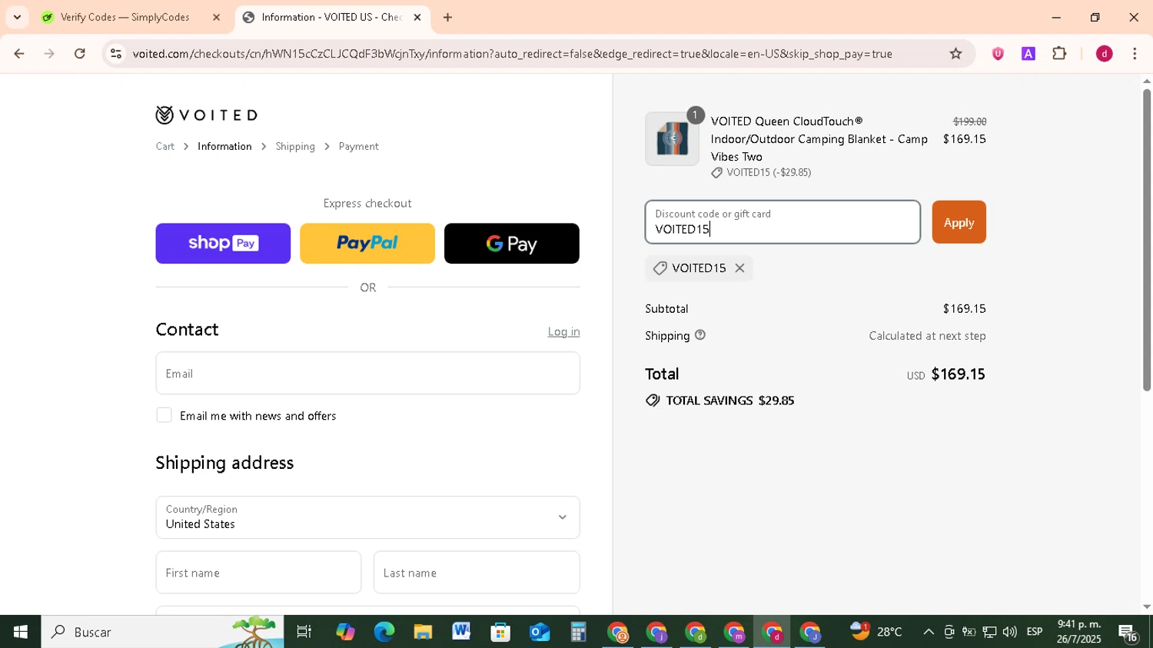This screenshot has height=648, width=1153.
Task: Go back to the previous page
Action: click(x=19, y=54)
